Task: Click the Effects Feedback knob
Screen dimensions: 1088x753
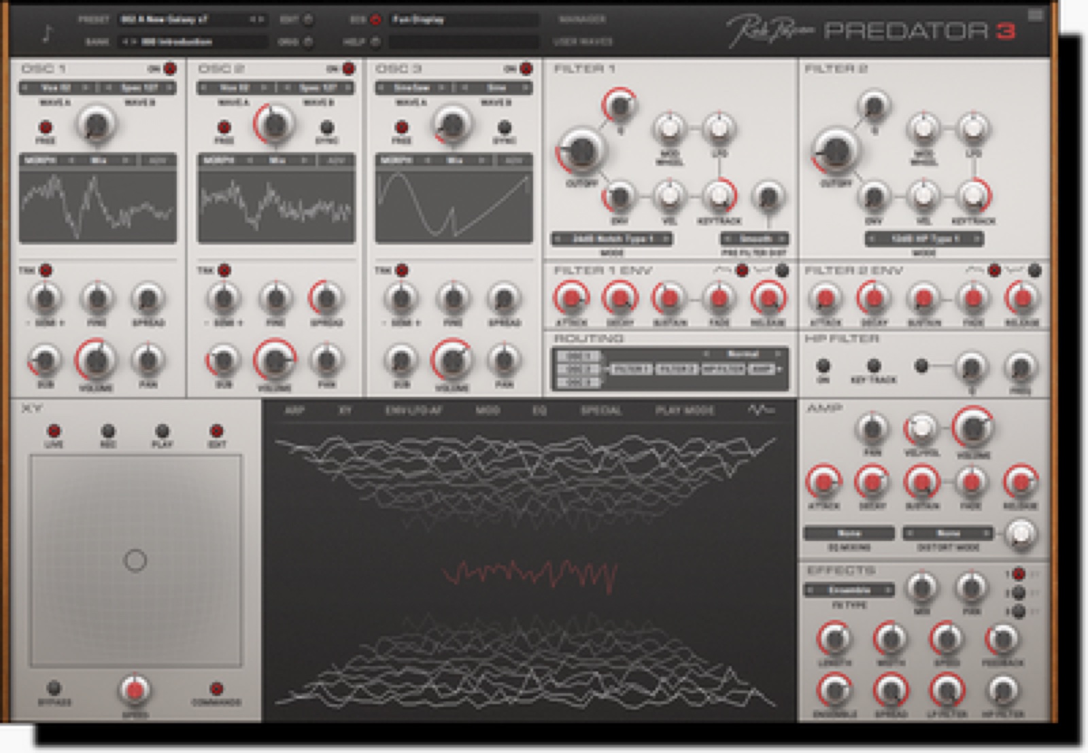Action: coord(1002,640)
